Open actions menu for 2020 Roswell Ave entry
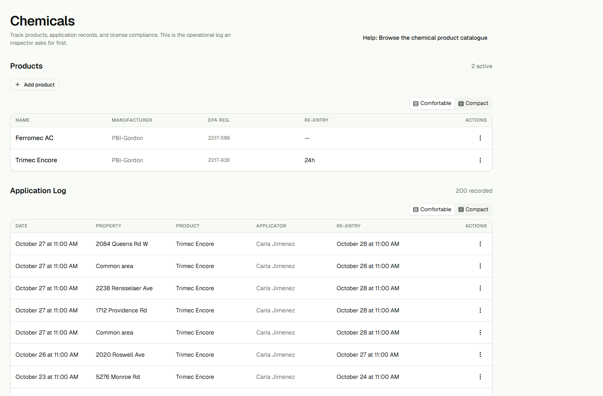The image size is (603, 396). coord(480,355)
